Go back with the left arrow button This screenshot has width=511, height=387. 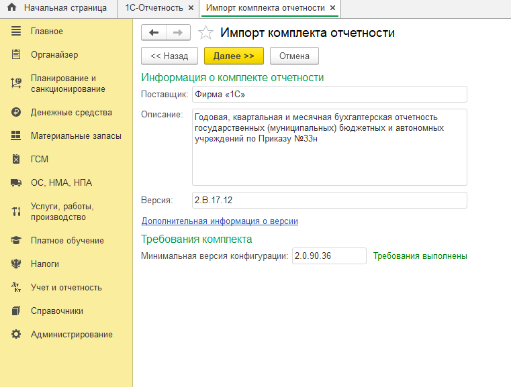click(154, 33)
